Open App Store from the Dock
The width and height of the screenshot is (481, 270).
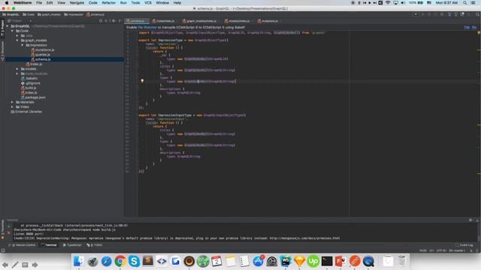(x=258, y=261)
